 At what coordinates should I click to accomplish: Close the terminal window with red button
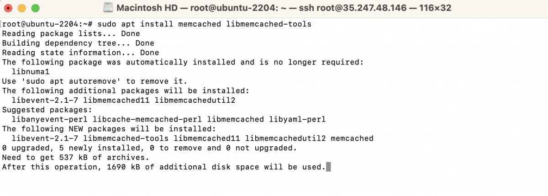click(9, 9)
